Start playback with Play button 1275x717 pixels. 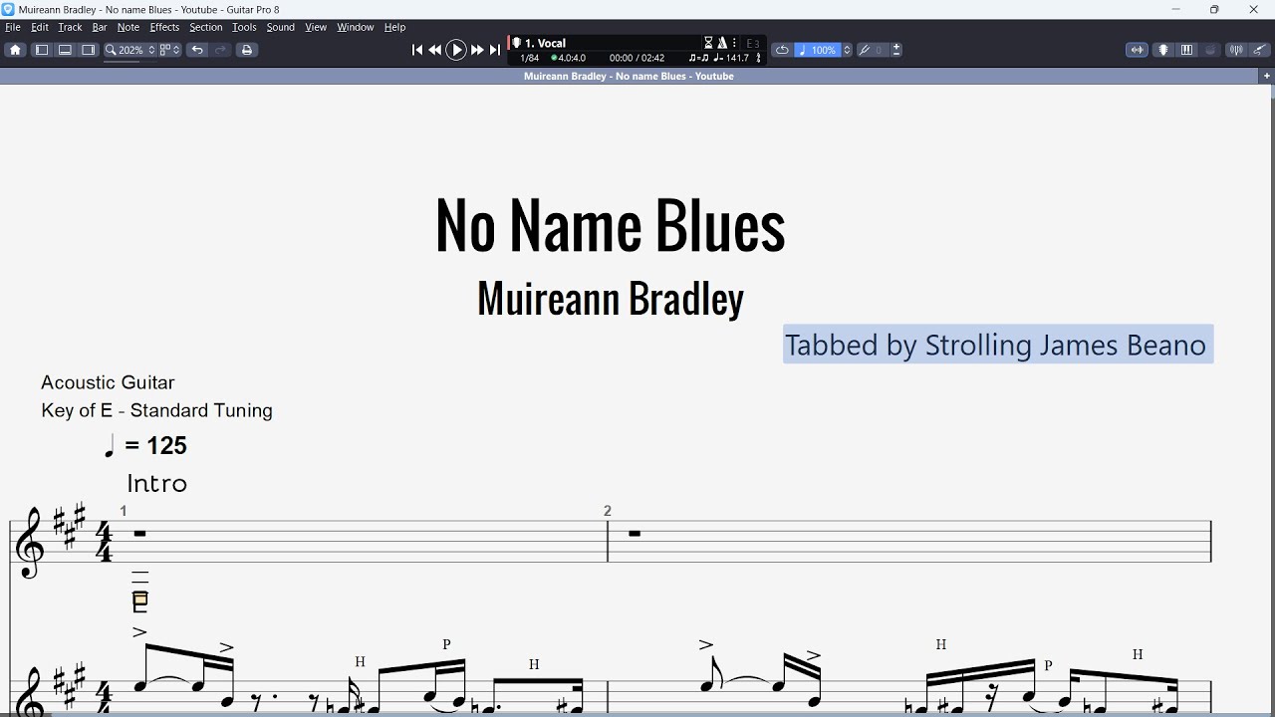coord(456,50)
